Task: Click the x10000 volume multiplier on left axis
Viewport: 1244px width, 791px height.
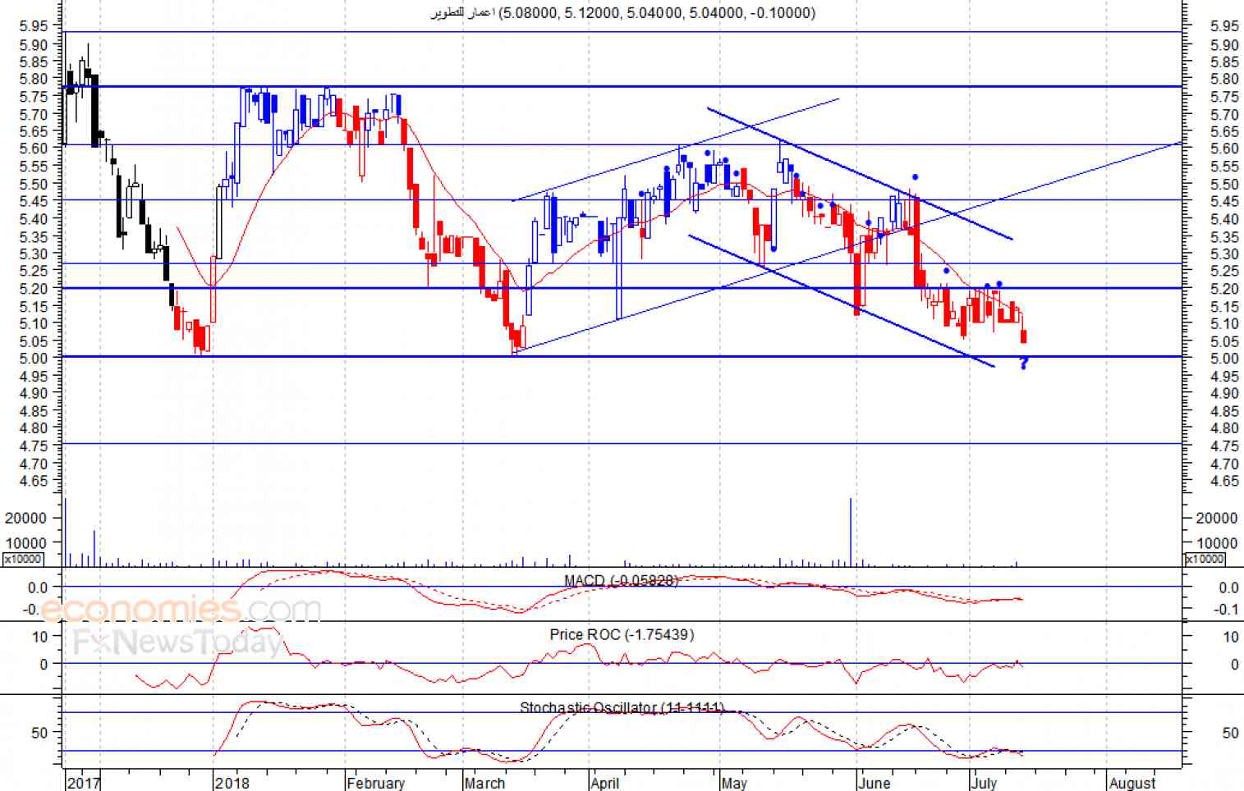Action: point(23,559)
